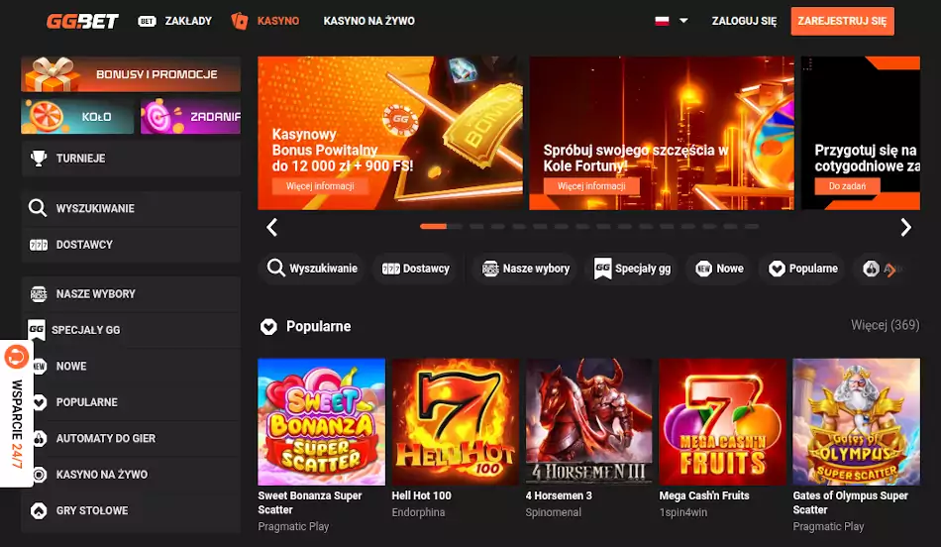Show next banner with right arrow

click(905, 227)
